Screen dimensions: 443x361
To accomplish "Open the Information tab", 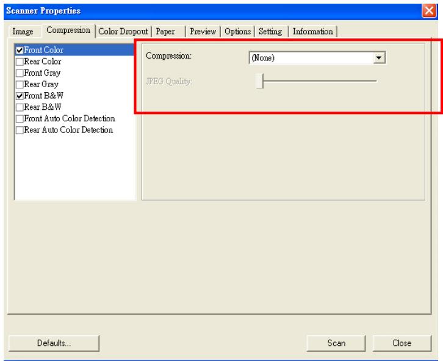I will tap(313, 32).
